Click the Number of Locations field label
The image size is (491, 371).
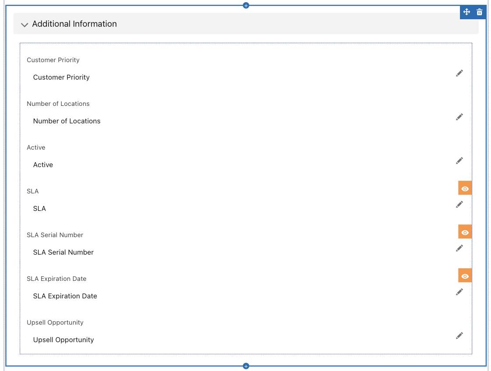pos(58,104)
